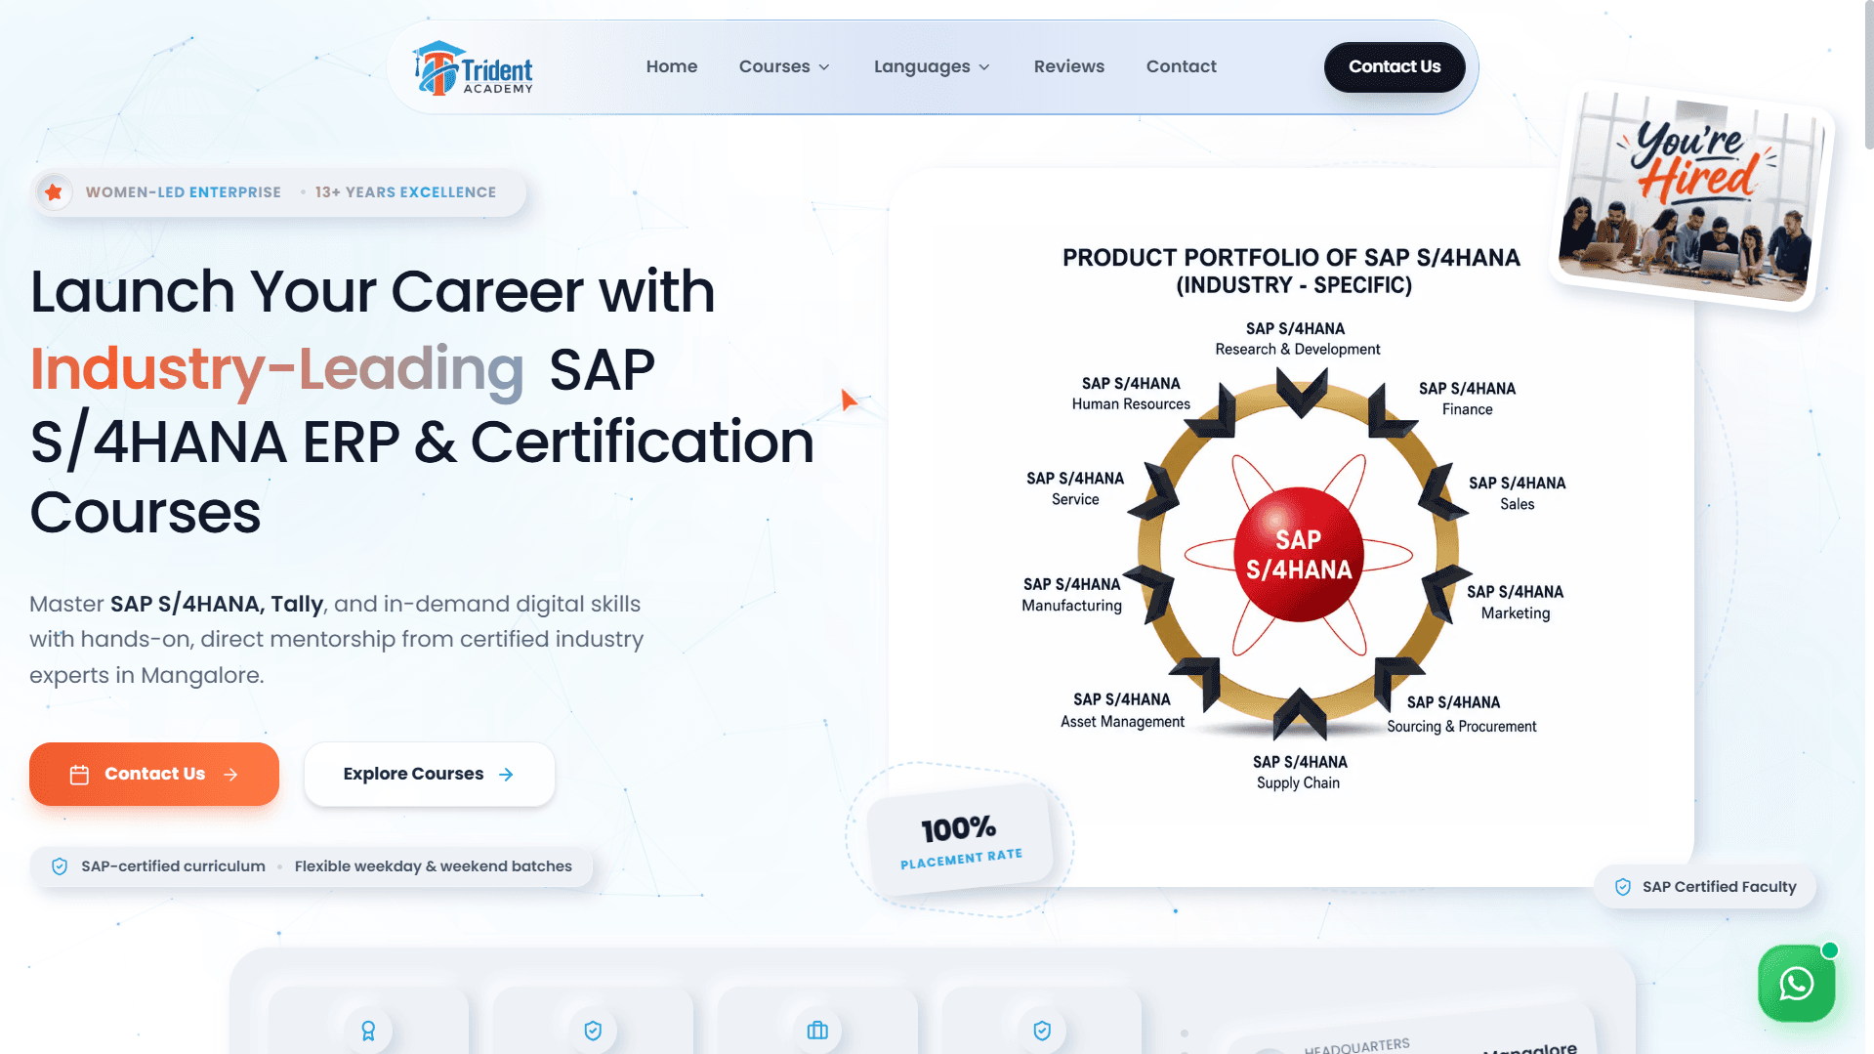Click the arrow icon on Explore Courses
Screen dimensions: 1874x1054
pyautogui.click(x=506, y=775)
